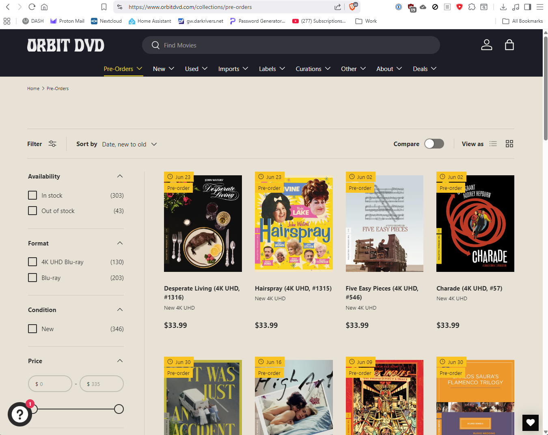Viewport: 548px width, 435px height.
Task: Check the 4K UHD Blu-ray format
Action: pos(32,262)
